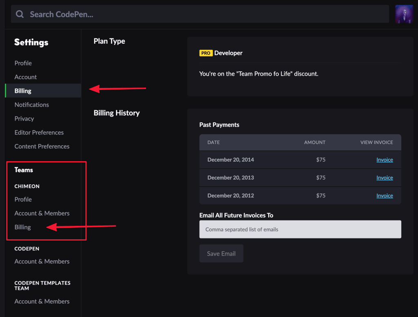The height and width of the screenshot is (317, 418).
Task: Click the PRO badge next to Developer
Action: coord(206,53)
